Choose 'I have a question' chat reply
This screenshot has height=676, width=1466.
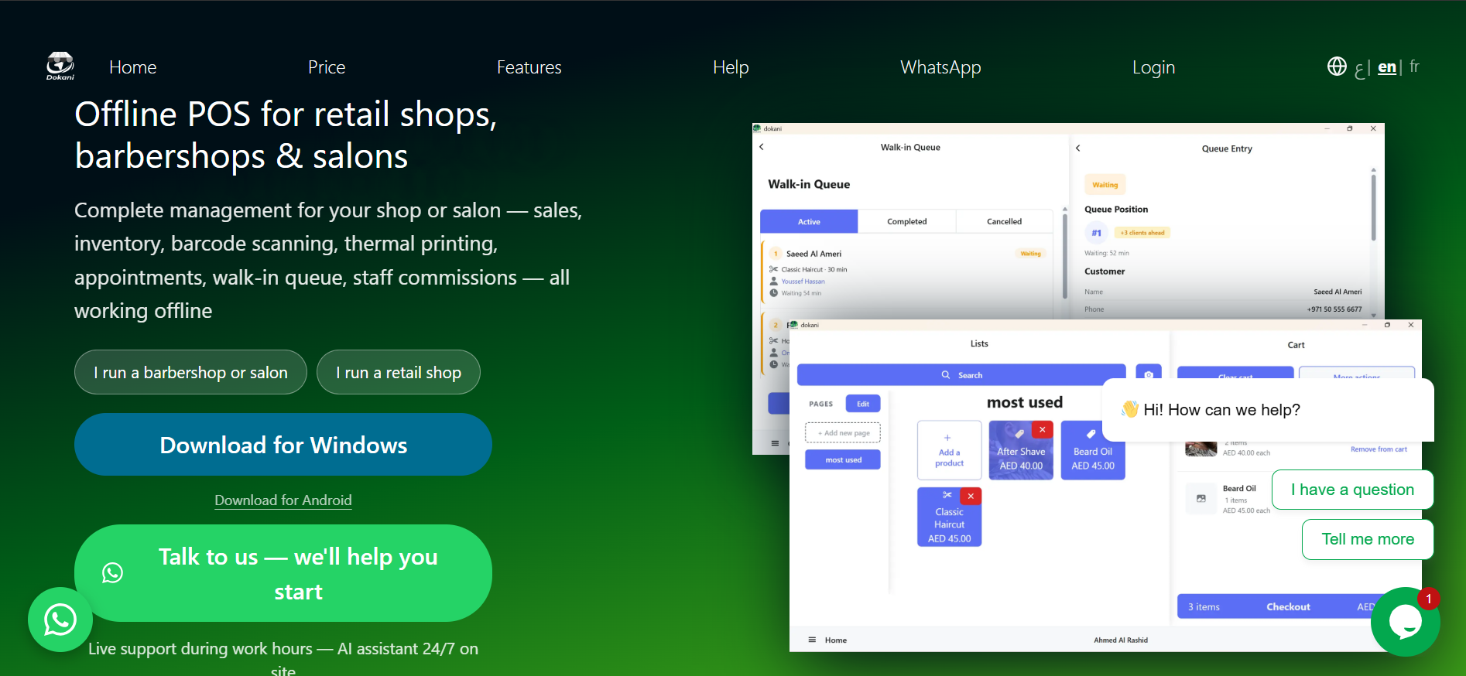pyautogui.click(x=1352, y=490)
